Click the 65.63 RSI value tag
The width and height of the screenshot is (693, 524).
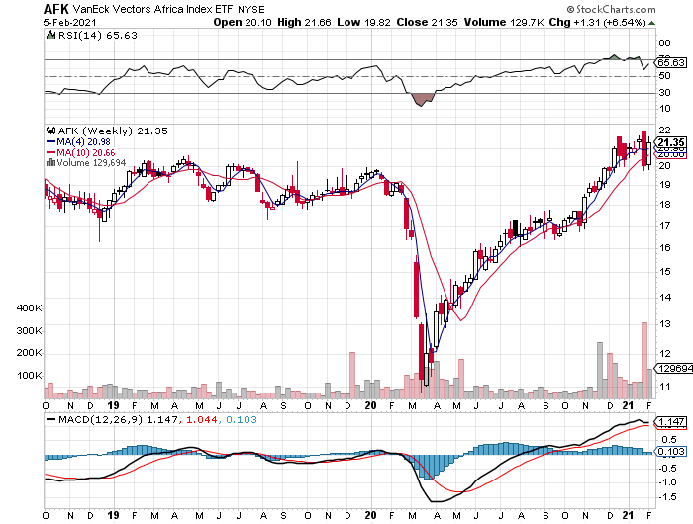671,61
